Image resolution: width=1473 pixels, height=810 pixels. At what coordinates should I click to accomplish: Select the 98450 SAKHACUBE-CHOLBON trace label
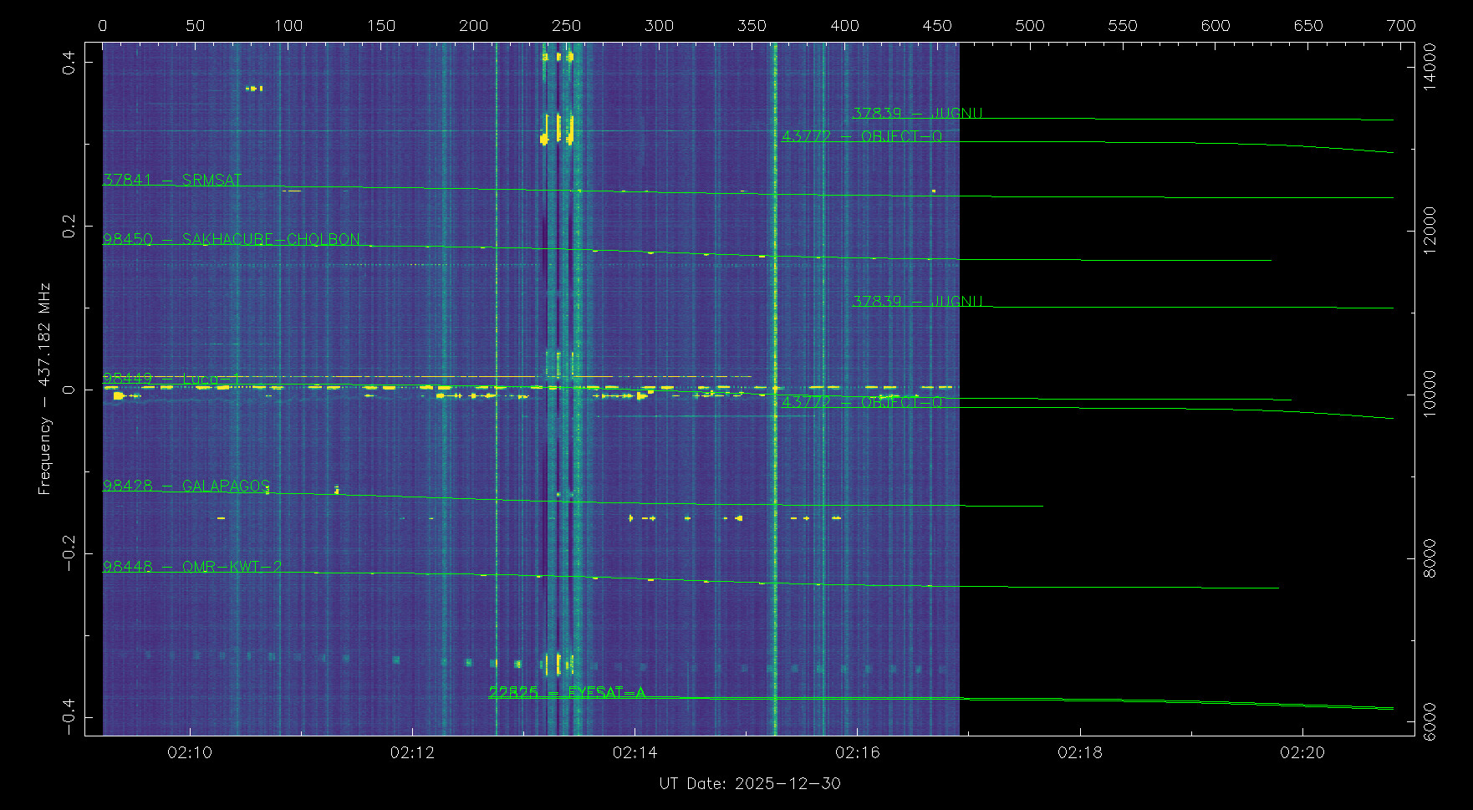click(232, 239)
